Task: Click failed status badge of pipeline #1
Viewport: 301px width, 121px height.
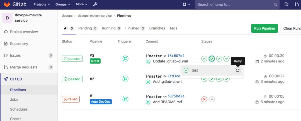Action: point(71,99)
